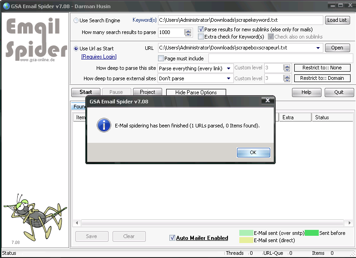Image resolution: width=356 pixels, height=258 pixels.
Task: Click the Email Spider logo
Action: pyautogui.click(x=36, y=39)
